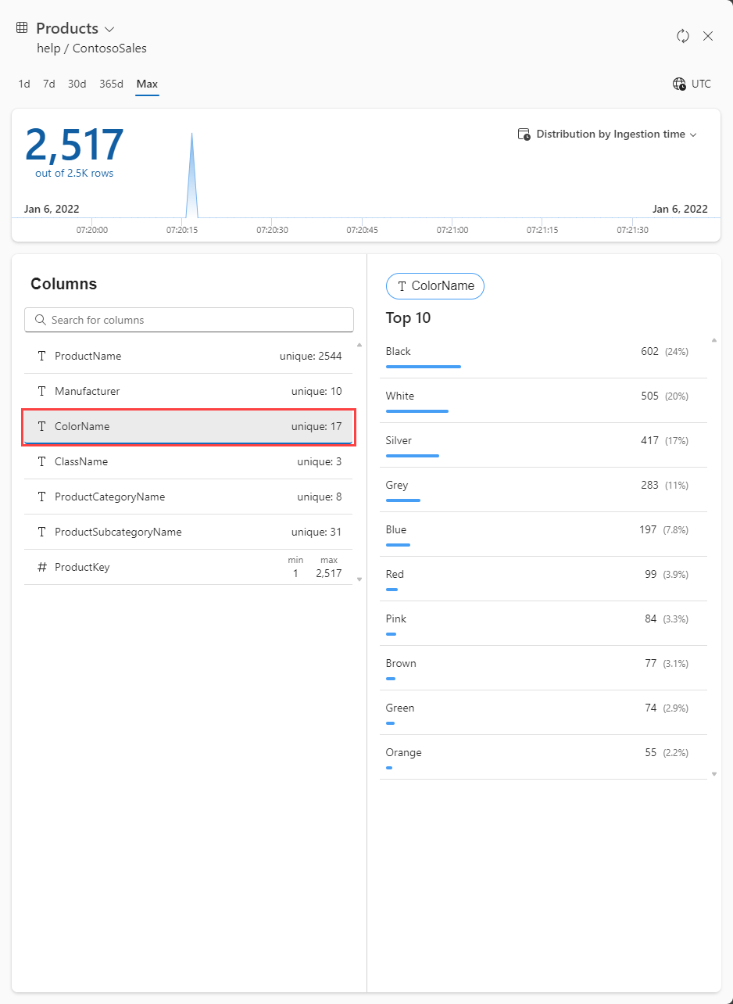Click the 'out of 2.5K rows' link
733x1004 pixels.
point(73,174)
